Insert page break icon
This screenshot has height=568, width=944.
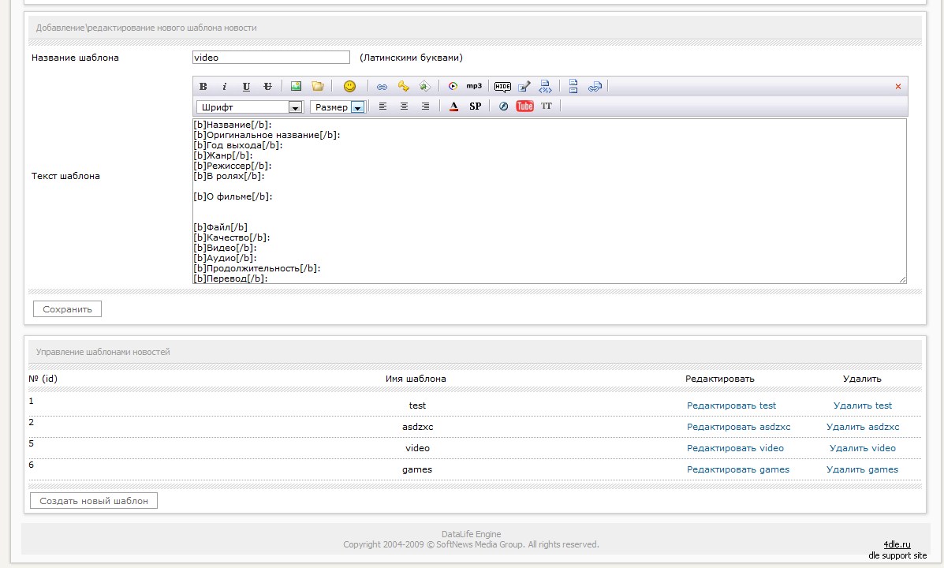coord(573,87)
